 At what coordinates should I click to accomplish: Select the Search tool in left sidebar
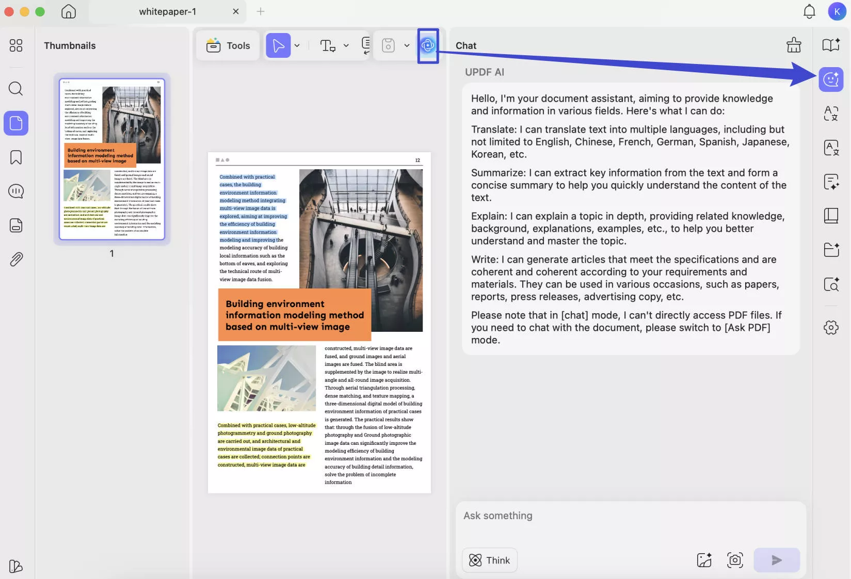[x=15, y=89]
